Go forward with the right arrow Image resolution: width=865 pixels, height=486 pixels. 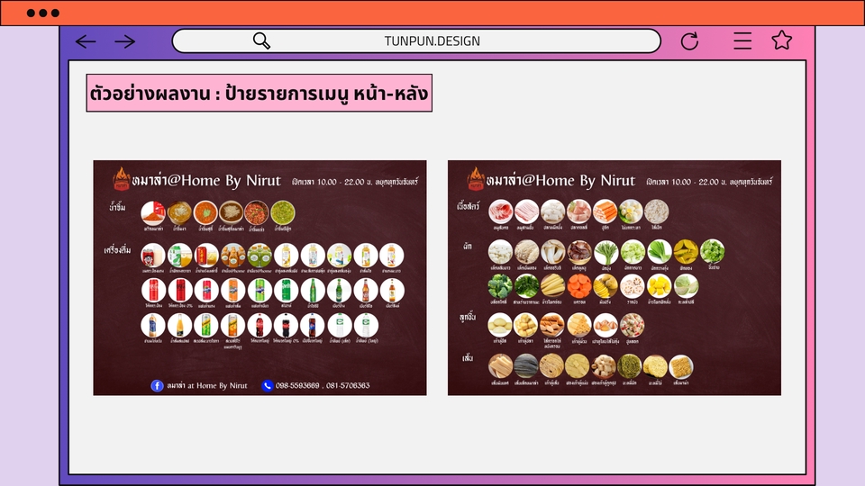(125, 41)
